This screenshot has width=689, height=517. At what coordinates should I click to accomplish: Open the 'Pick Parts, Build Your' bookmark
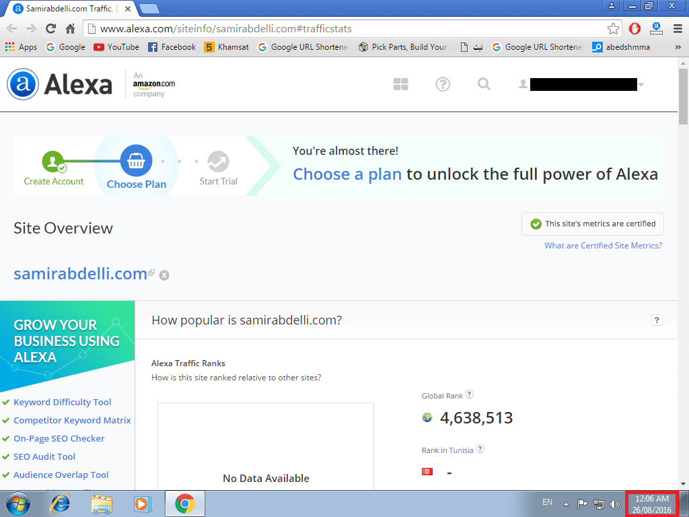click(403, 47)
